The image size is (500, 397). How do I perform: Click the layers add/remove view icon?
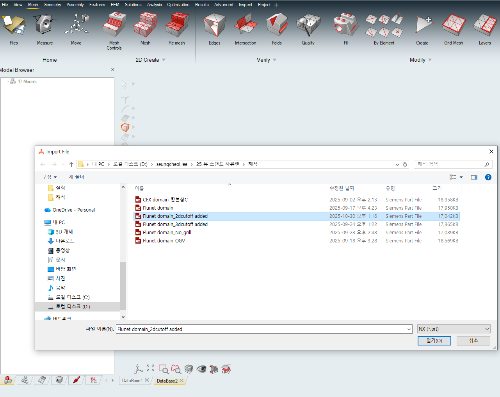[x=226, y=369]
